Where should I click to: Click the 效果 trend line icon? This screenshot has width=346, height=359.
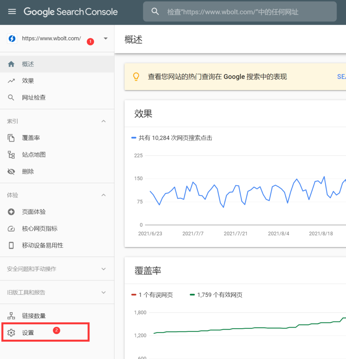[x=11, y=81]
